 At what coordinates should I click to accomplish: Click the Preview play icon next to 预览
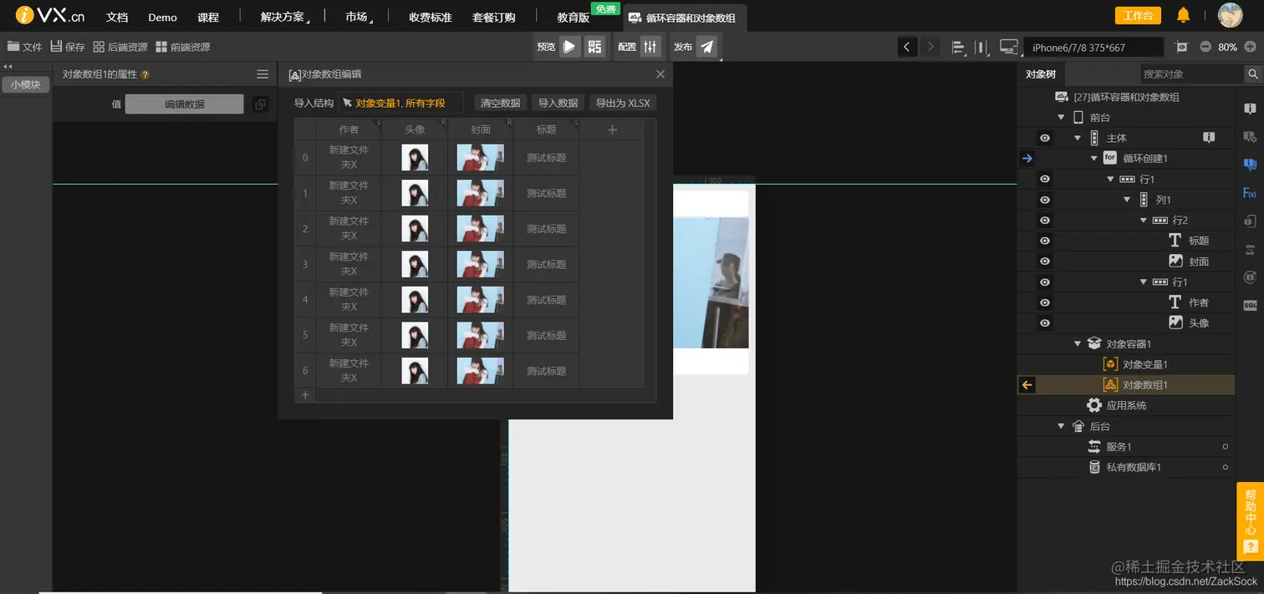[569, 47]
